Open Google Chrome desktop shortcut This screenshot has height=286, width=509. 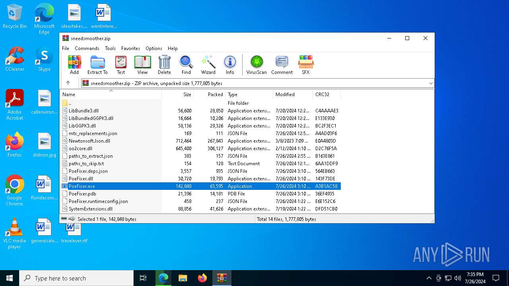pyautogui.click(x=15, y=191)
